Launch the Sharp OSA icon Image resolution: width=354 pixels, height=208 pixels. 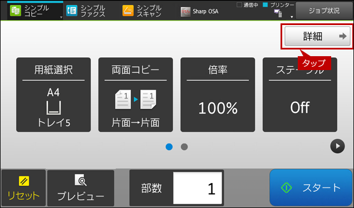pos(185,12)
